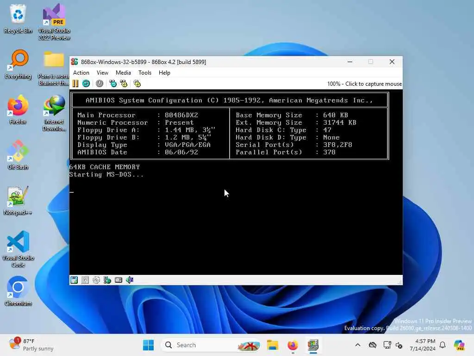Viewport: 474px width, 356px height.
Task: Click the ACPI power shutdown icon
Action: tap(100, 83)
